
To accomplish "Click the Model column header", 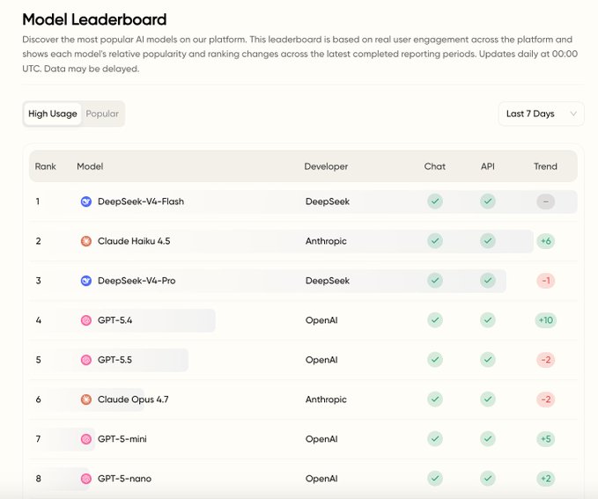I will tap(90, 166).
